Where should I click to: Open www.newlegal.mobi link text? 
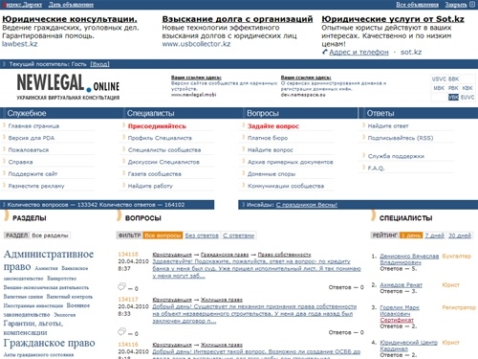coord(193,95)
